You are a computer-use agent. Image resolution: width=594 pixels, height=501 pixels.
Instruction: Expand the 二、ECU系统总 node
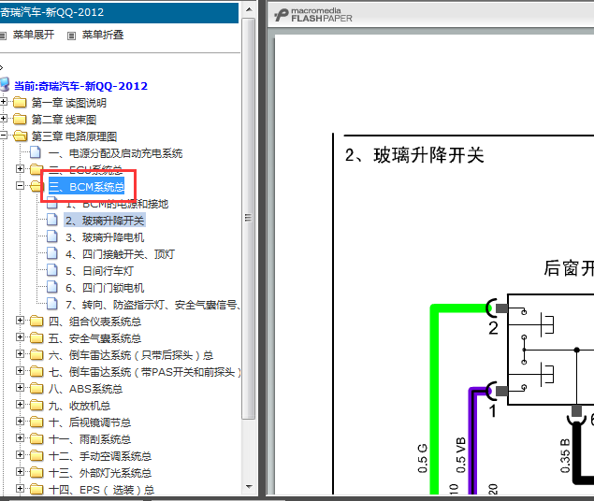pyautogui.click(x=20, y=169)
